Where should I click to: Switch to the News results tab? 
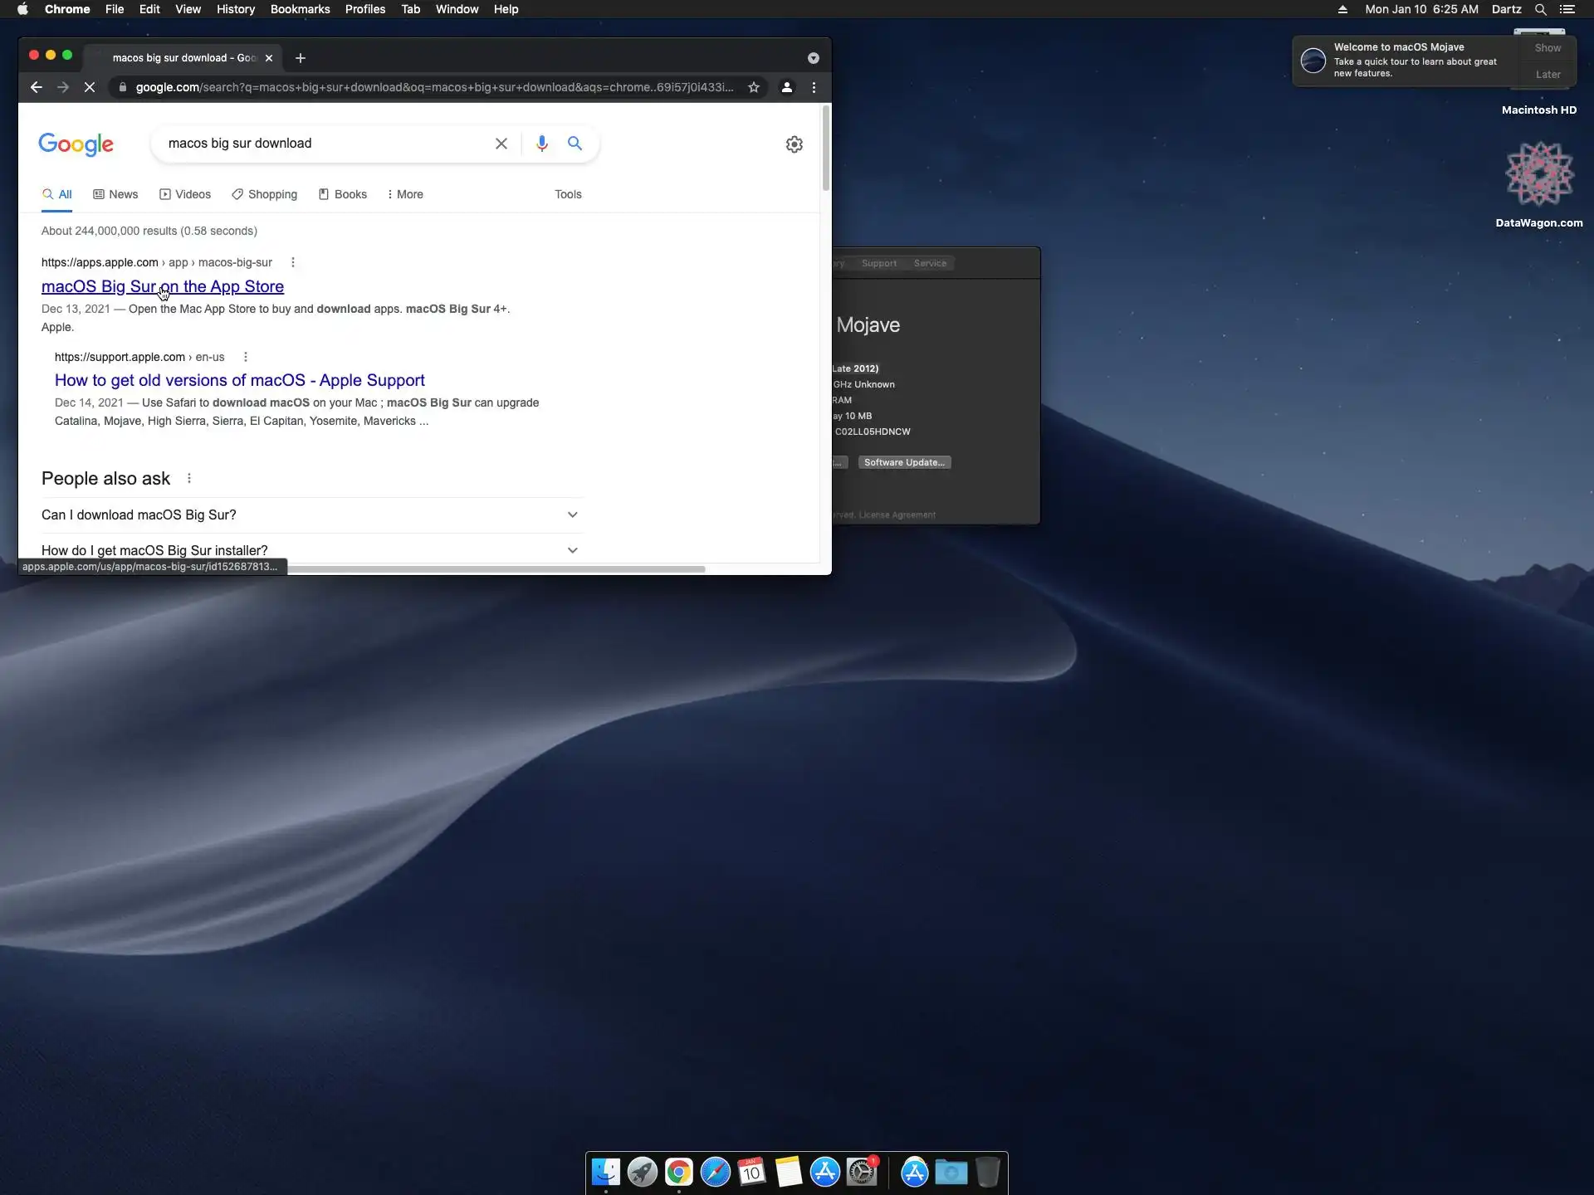(x=115, y=194)
